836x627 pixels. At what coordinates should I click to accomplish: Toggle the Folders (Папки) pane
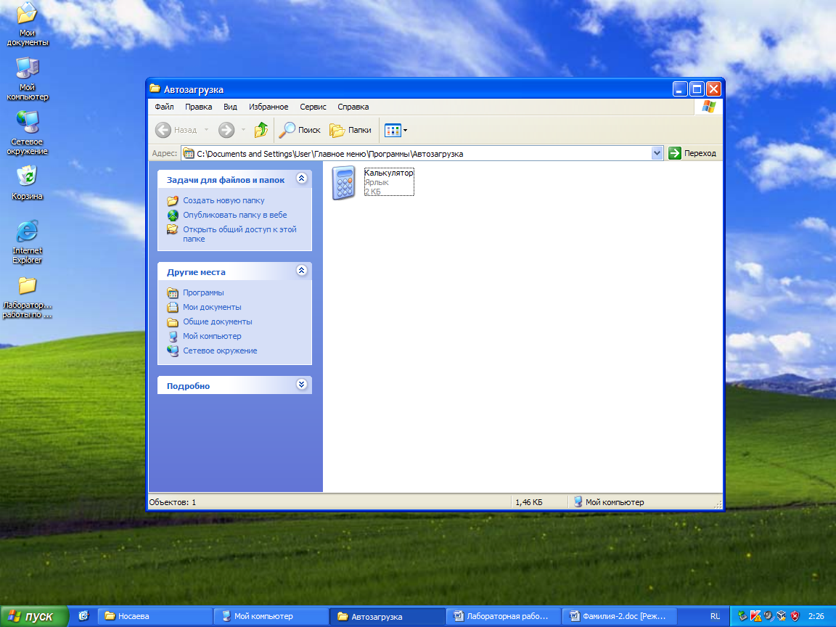[x=351, y=130]
